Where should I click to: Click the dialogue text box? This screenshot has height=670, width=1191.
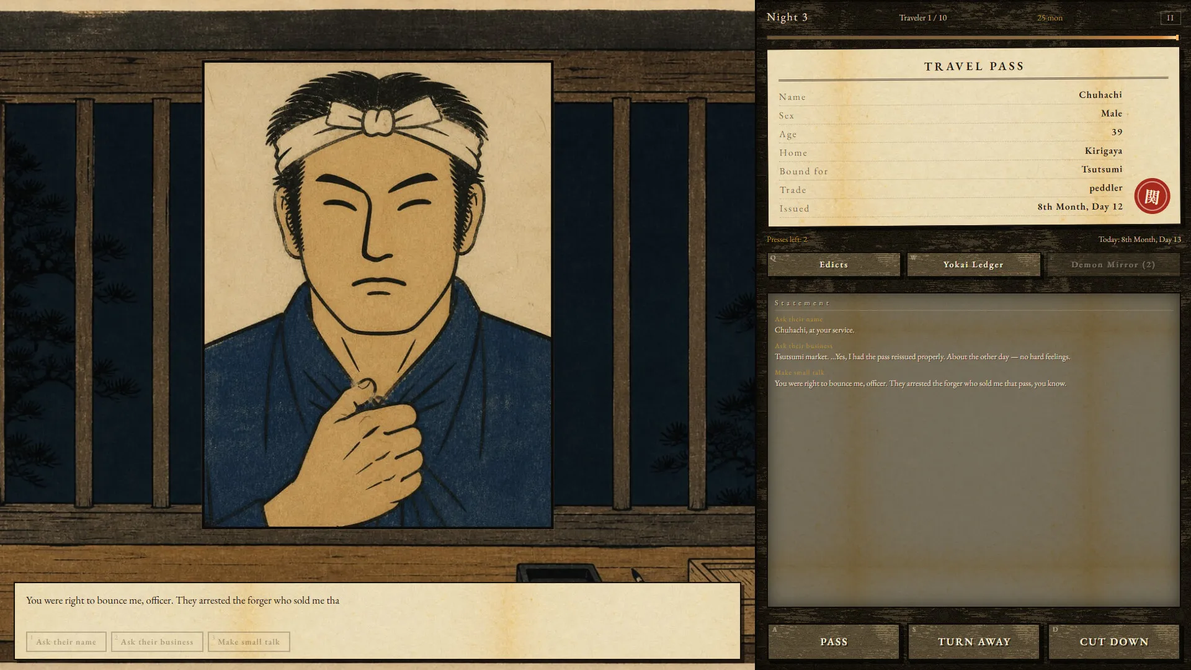(377, 621)
